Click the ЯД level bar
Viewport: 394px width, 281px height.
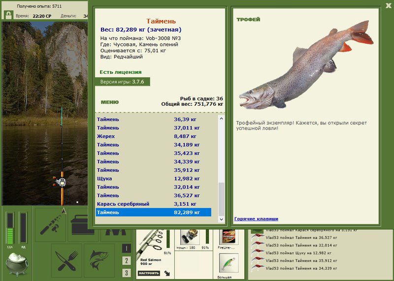pos(23,228)
